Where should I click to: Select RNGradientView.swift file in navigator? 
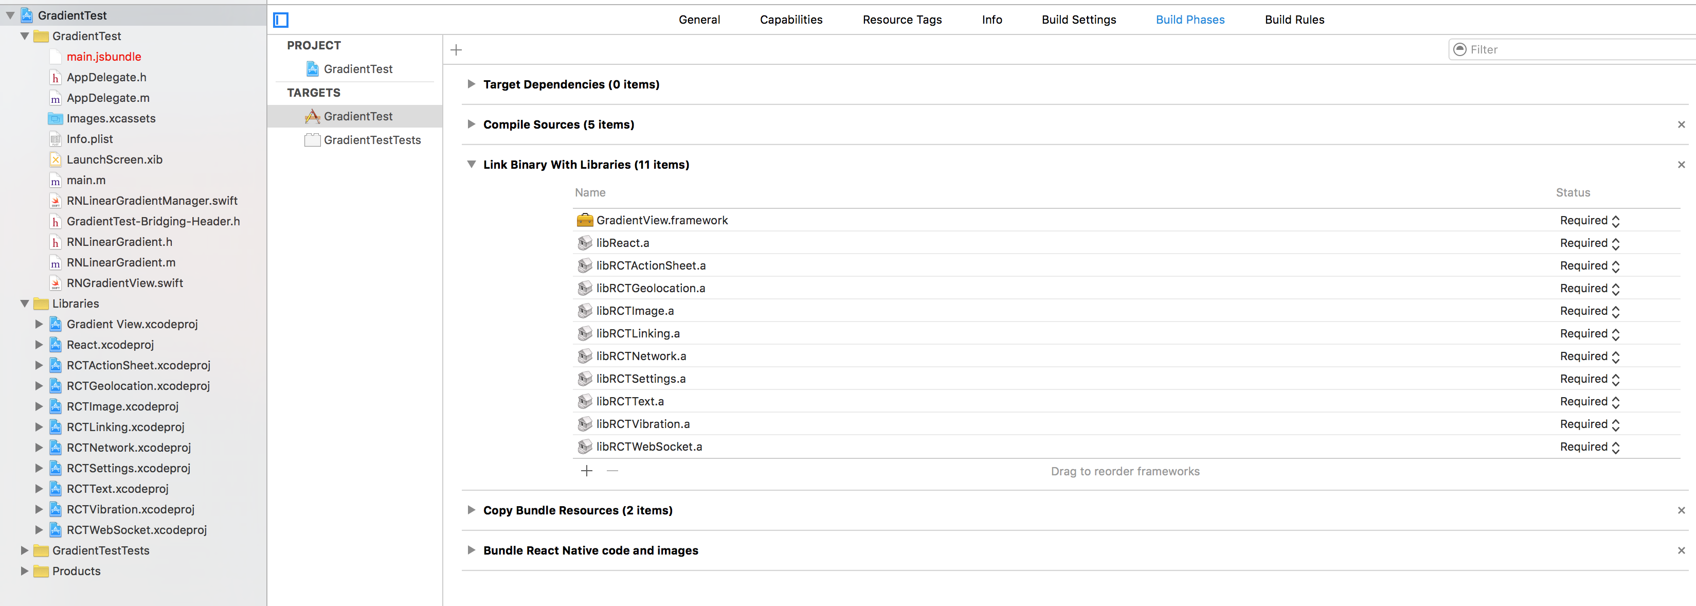[124, 283]
